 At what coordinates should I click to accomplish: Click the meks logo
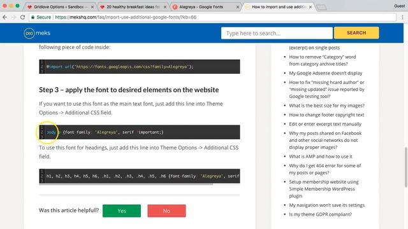(37, 33)
